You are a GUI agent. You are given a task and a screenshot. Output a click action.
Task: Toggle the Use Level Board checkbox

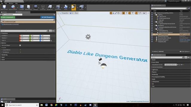[x=20, y=45]
